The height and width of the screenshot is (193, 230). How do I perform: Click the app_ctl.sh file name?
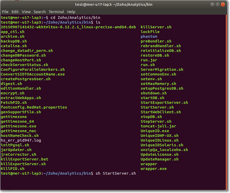(x=12, y=32)
